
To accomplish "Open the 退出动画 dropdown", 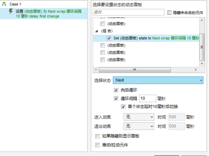I will pos(139,126).
